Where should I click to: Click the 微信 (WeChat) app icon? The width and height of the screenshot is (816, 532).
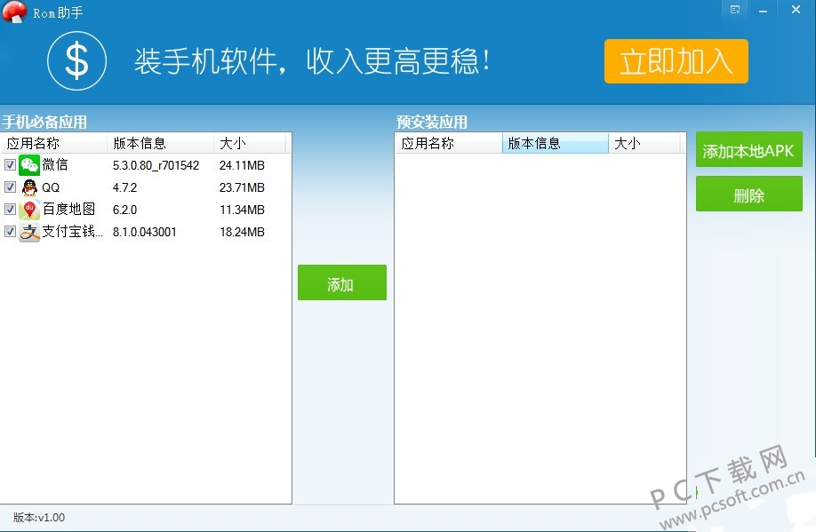pos(29,165)
